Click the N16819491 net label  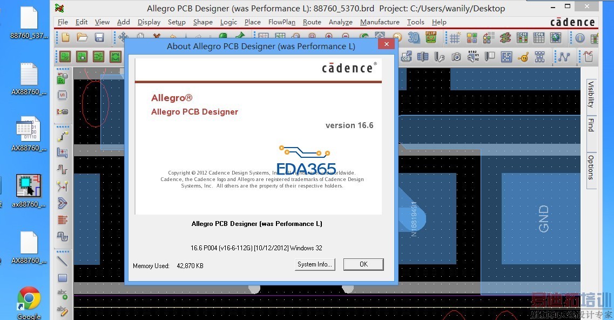coord(414,219)
